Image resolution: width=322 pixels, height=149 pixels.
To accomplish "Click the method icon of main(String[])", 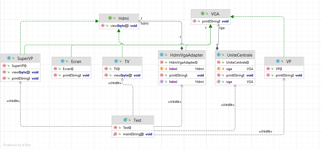I will pyautogui.click(x=115, y=134).
